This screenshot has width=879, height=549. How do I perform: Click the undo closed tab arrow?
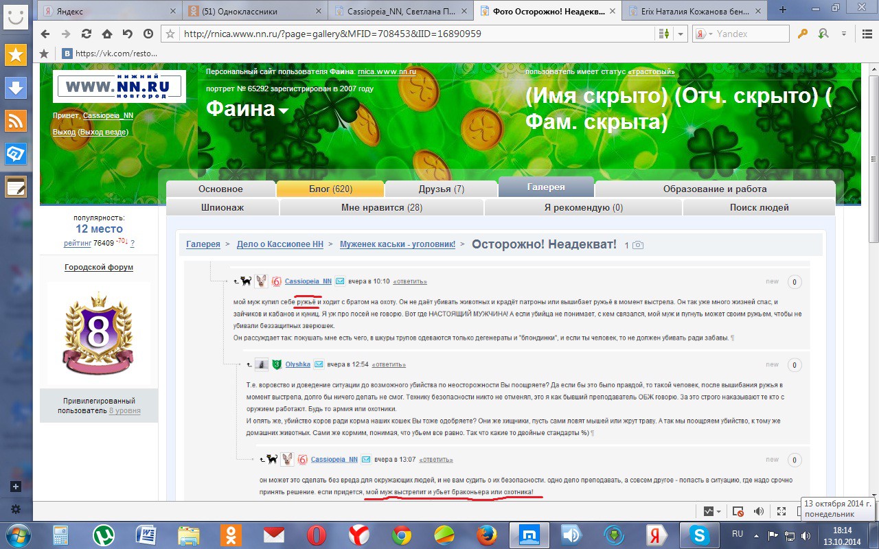tap(128, 34)
